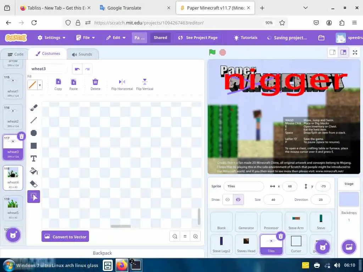
Task: Select the Line tool
Action: (x=34, y=120)
